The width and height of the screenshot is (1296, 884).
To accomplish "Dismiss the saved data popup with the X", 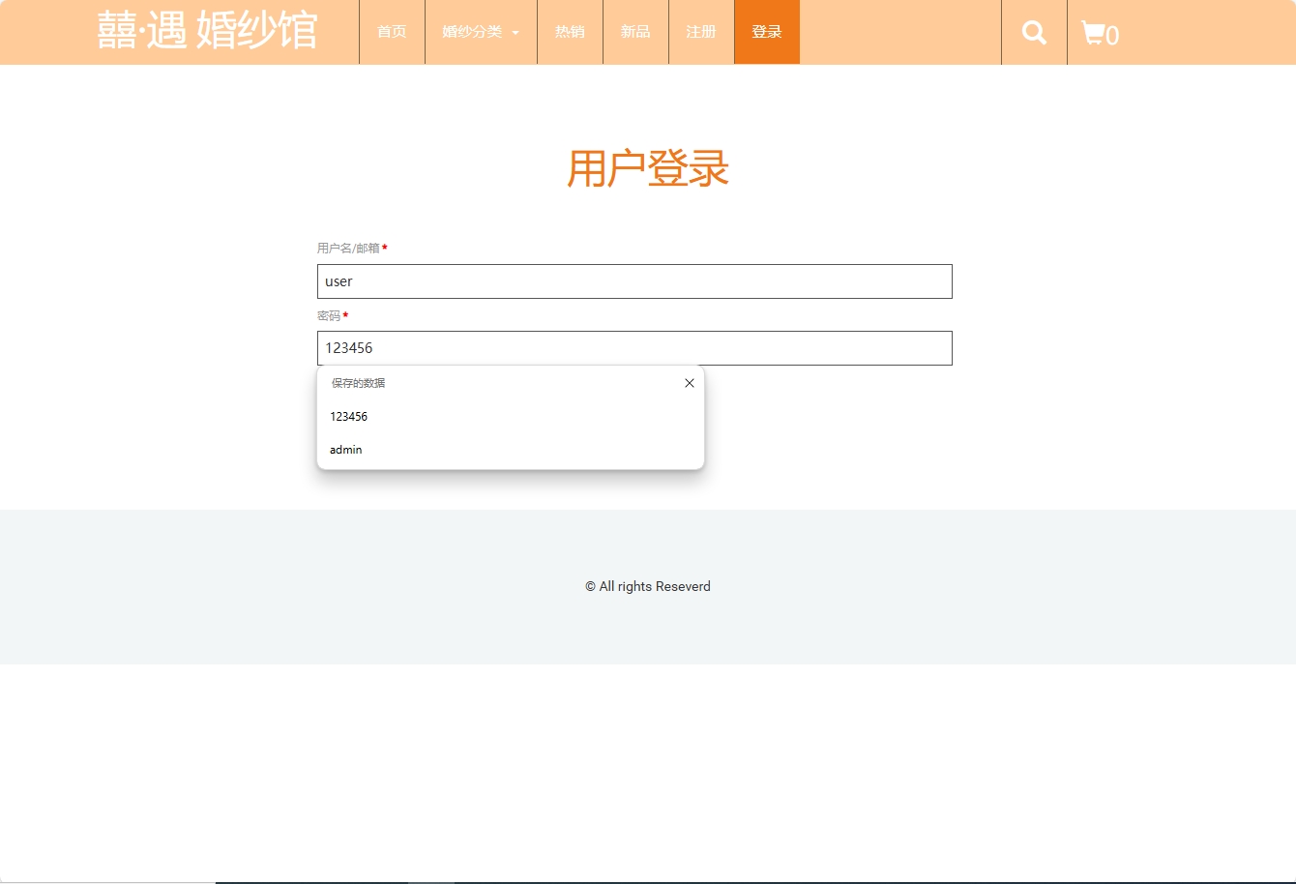I will coord(689,383).
